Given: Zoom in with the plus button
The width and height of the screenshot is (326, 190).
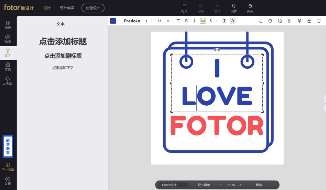Looking at the screenshot, I should (241, 185).
